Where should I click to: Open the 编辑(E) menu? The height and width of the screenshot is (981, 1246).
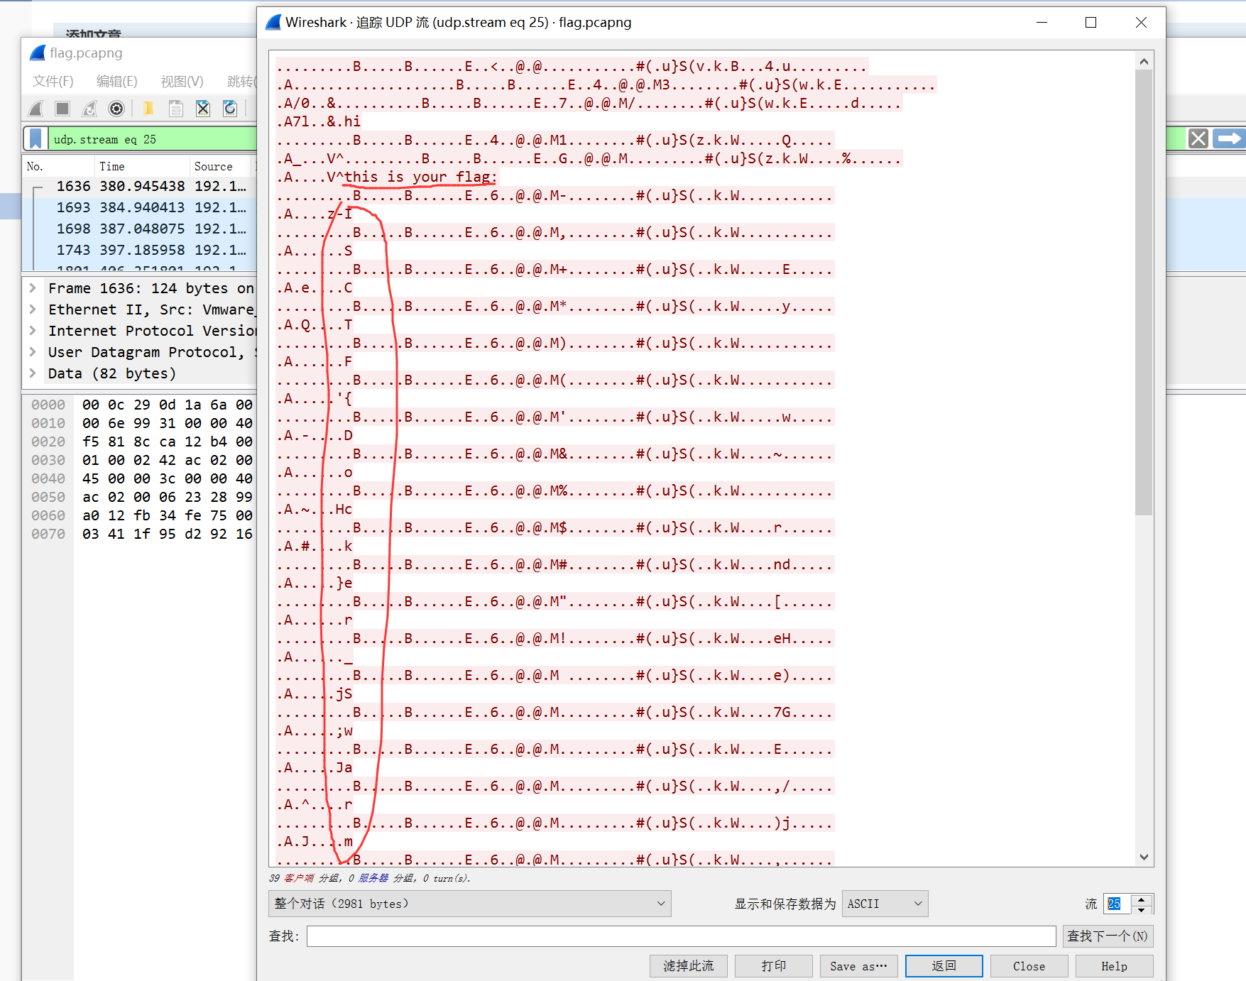pyautogui.click(x=116, y=81)
